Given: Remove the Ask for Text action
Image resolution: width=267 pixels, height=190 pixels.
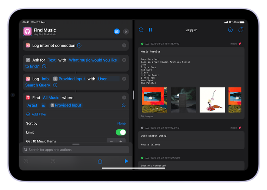Looking at the screenshot, I should [124, 60].
